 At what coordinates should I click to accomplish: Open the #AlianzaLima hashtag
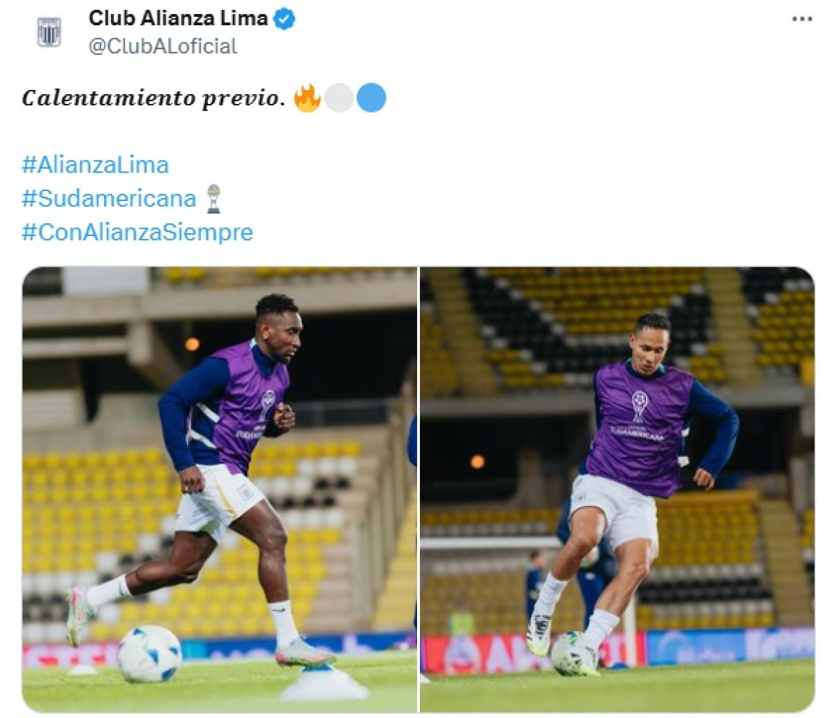(x=96, y=165)
